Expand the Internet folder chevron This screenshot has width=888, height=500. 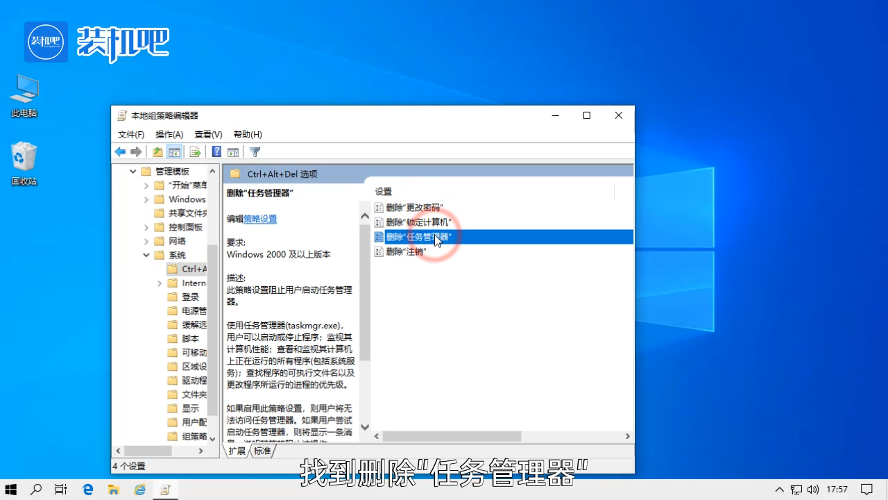tap(160, 283)
